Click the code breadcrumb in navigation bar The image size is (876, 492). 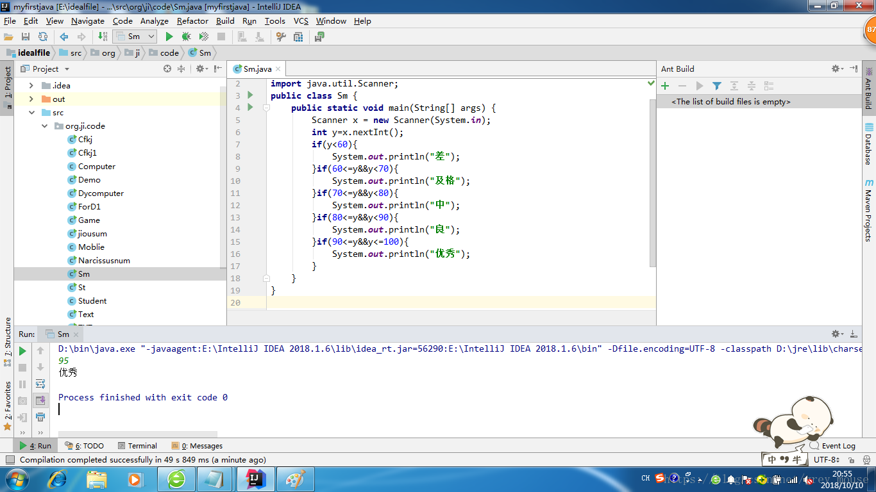165,53
